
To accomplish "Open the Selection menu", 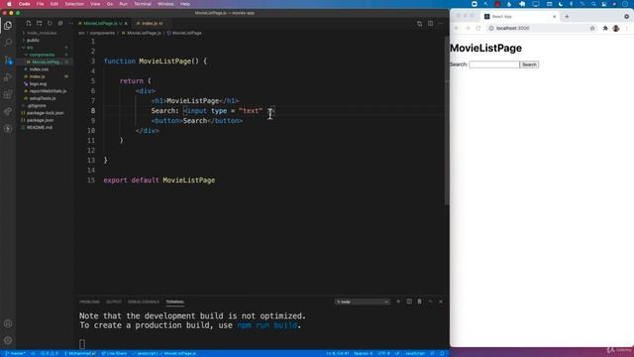I will coord(74,4).
